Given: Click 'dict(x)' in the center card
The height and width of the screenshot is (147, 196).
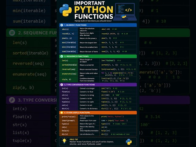Looking at the screenshot, I should [65, 109].
